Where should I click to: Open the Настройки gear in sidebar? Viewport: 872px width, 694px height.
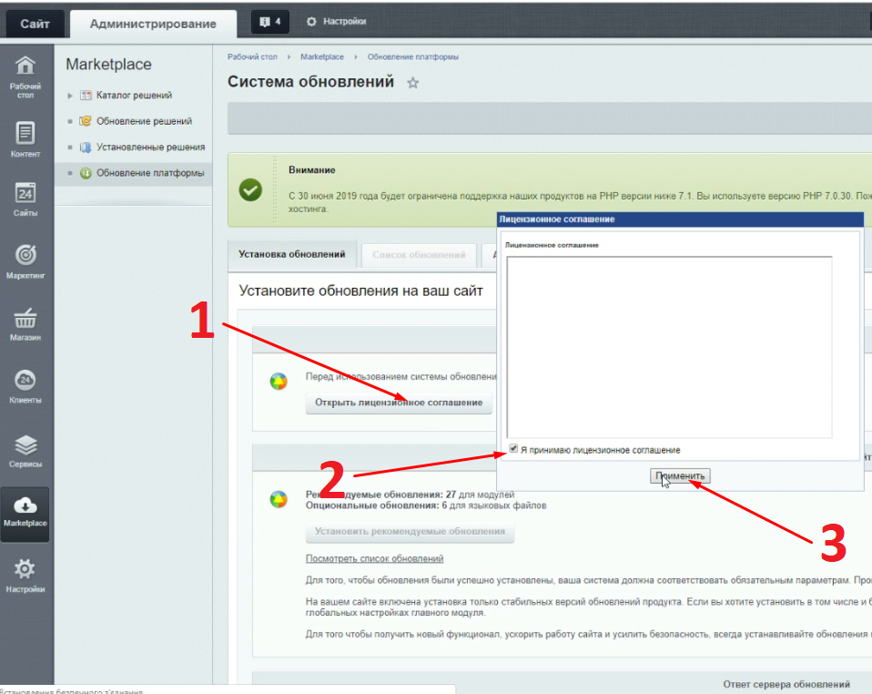[25, 569]
